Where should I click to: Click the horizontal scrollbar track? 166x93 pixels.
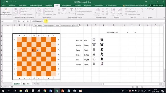[131, 84]
